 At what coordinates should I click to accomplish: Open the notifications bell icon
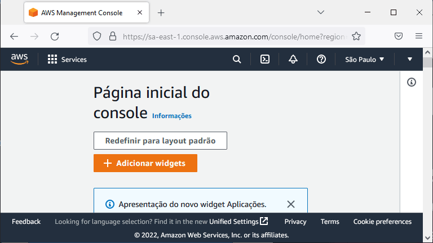coord(293,59)
